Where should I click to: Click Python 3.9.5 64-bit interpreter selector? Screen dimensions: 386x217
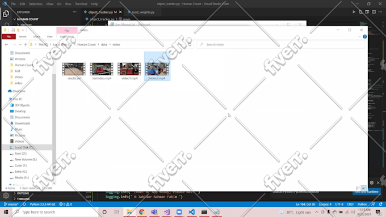(43, 204)
